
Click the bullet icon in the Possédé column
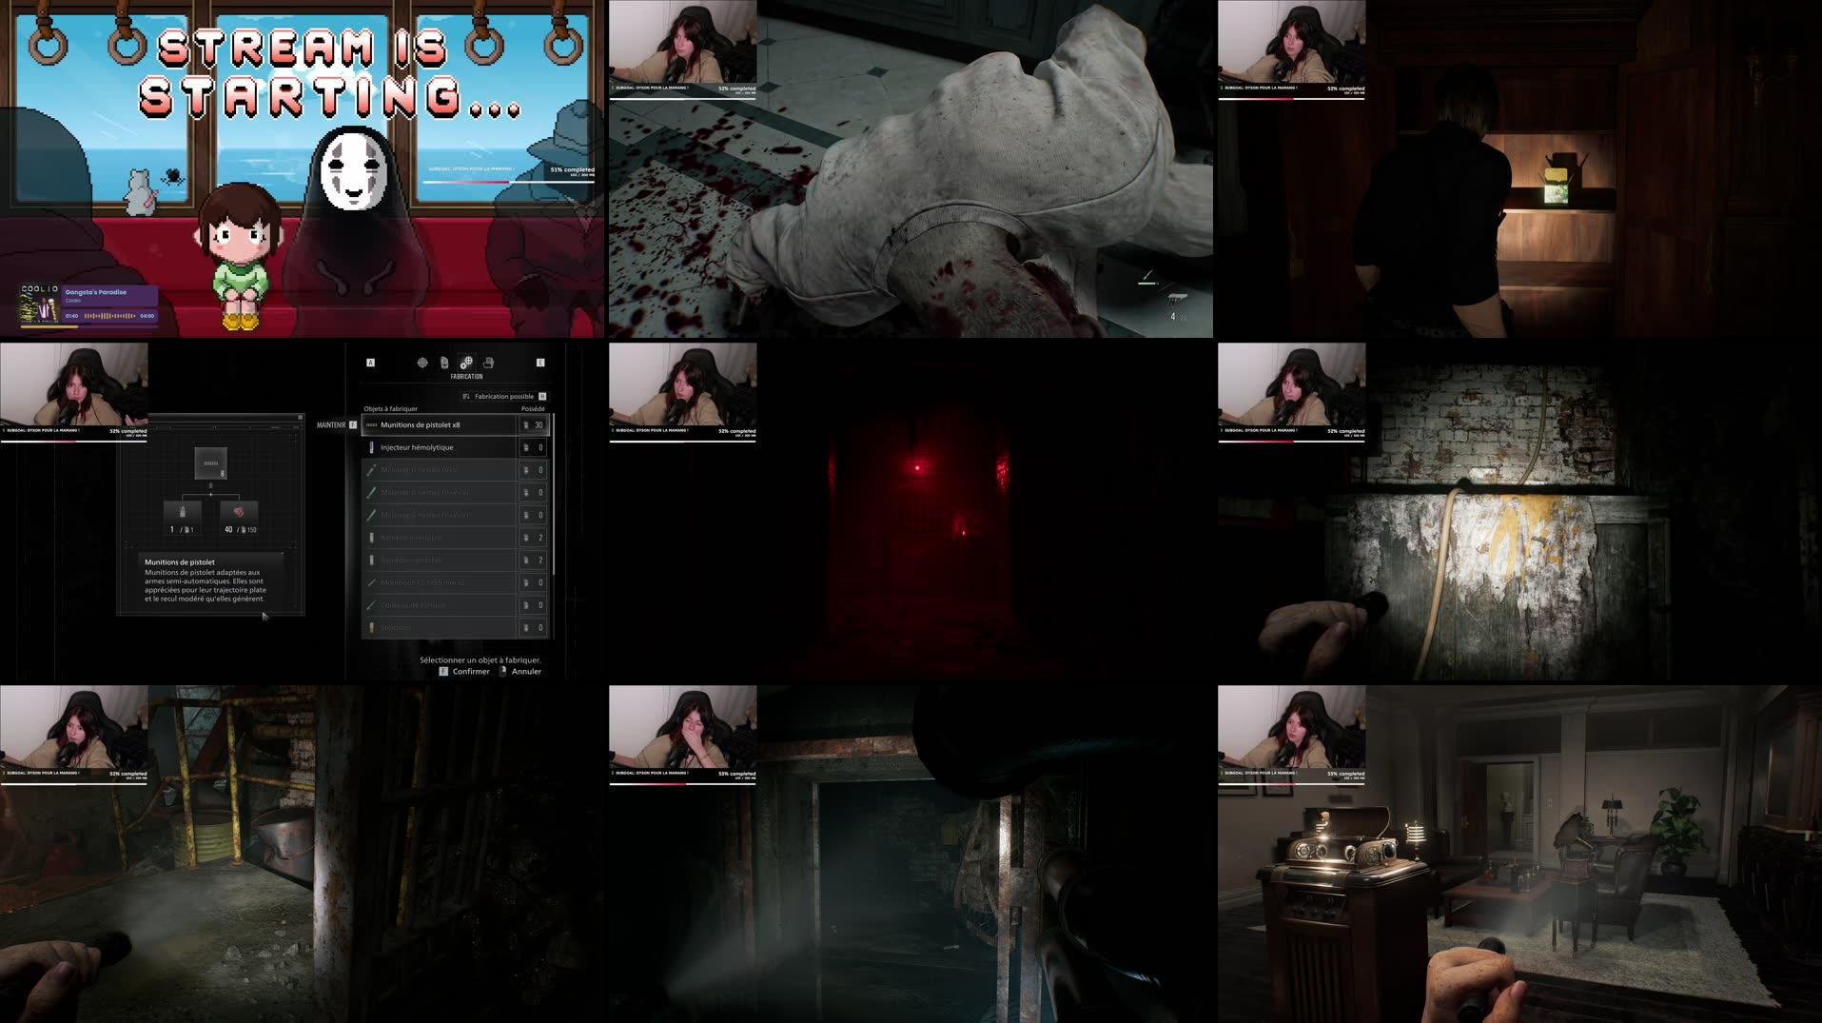526,424
